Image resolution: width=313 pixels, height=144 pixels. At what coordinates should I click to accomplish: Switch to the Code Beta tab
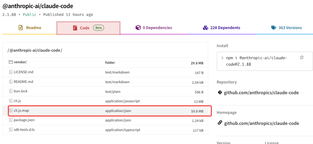click(88, 28)
